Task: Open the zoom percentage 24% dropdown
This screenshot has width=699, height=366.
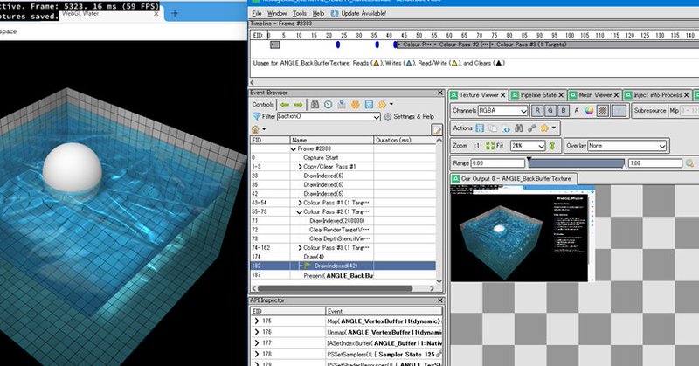Action: [x=528, y=146]
